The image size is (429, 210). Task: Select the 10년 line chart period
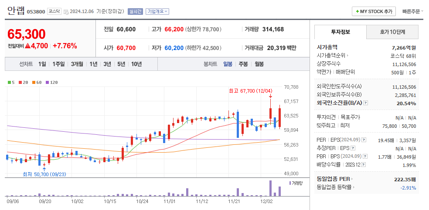click(136, 64)
